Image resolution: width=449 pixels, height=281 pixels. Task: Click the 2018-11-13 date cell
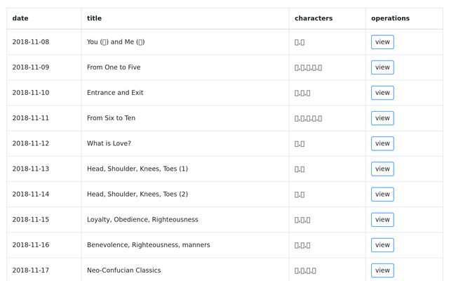31,169
